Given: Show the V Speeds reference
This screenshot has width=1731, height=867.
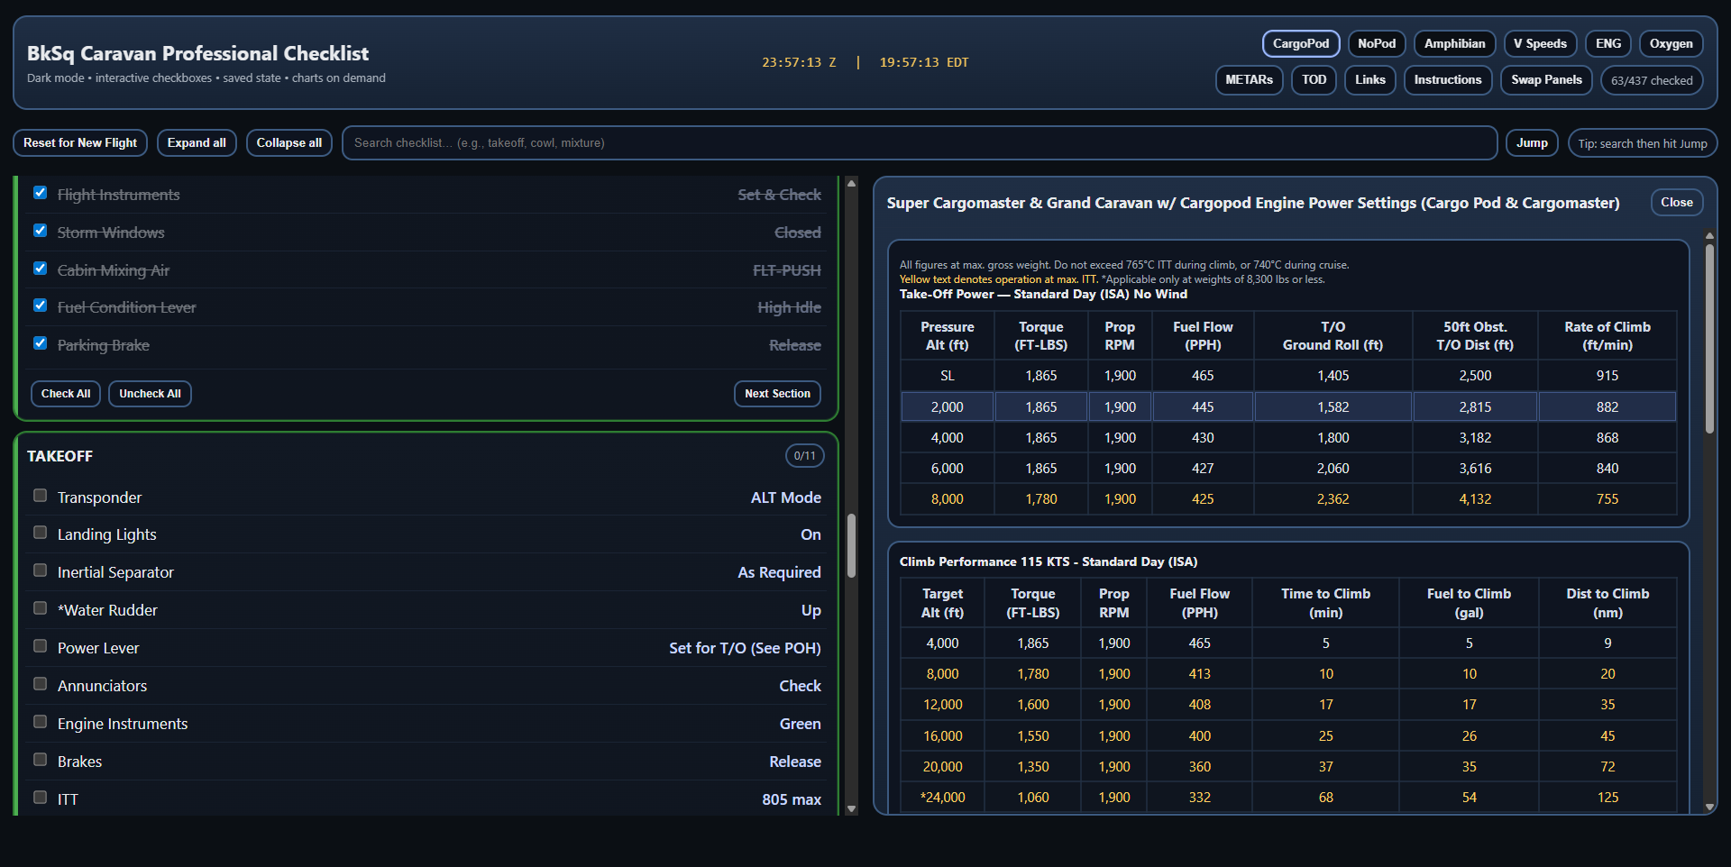Looking at the screenshot, I should pos(1539,43).
